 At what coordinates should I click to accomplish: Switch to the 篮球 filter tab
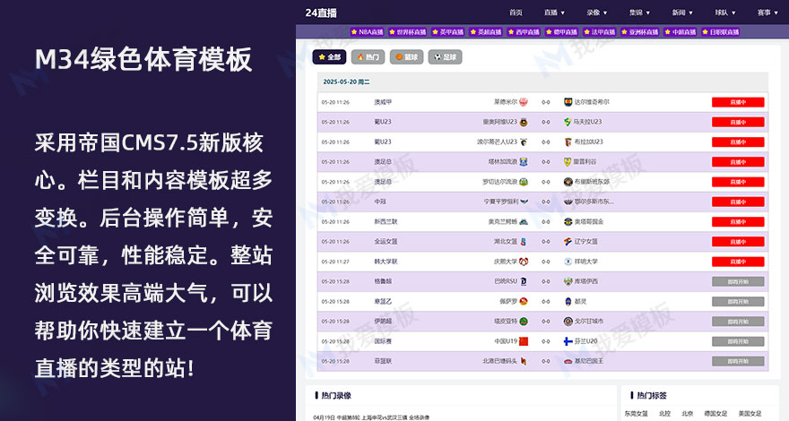click(406, 56)
